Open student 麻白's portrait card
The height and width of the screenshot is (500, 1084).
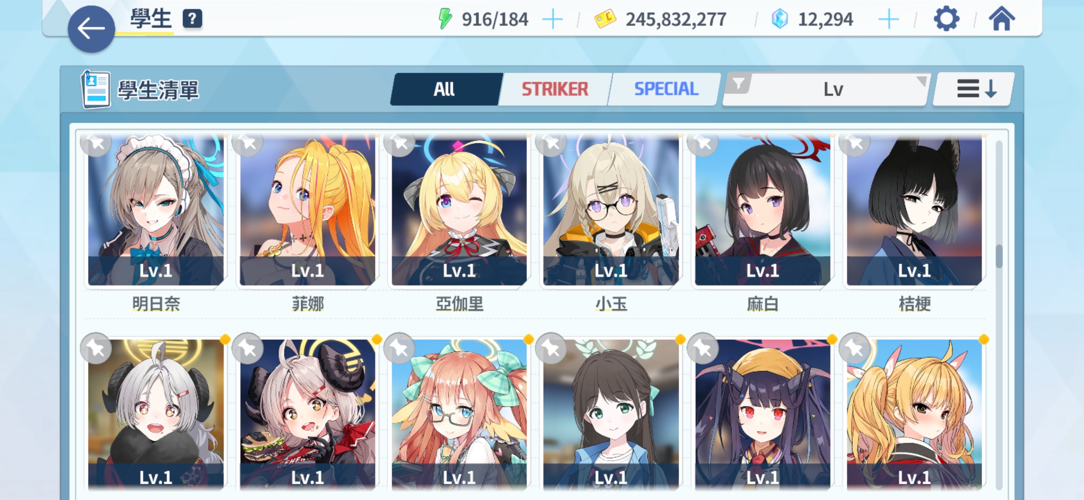763,211
